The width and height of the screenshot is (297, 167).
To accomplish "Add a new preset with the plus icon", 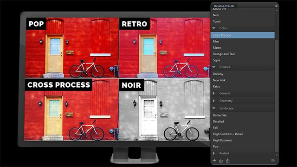I will coord(214,161).
